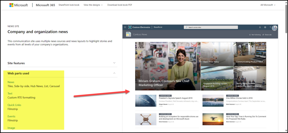Open the SharePoint app launcher waffle icon
The height and width of the screenshot is (133, 288).
point(125,27)
